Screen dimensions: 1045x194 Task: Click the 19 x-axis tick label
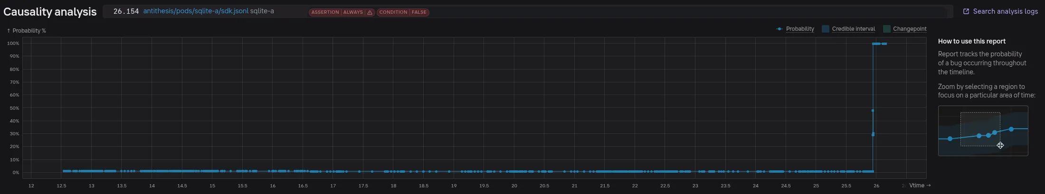454,186
